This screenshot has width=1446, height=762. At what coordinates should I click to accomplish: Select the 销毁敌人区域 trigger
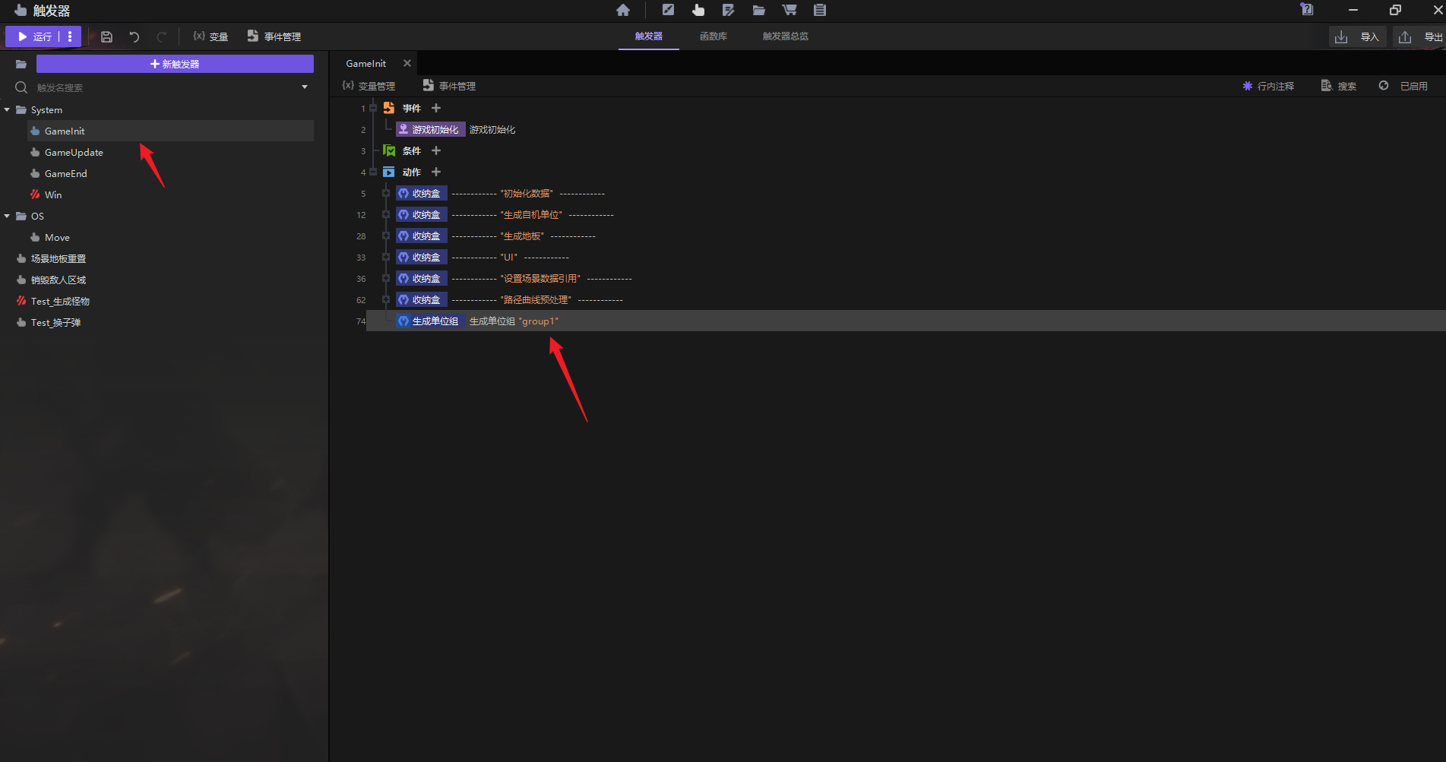point(59,280)
